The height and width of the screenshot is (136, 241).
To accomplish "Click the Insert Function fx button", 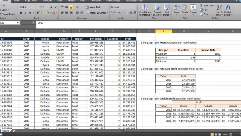I will 34,23.
